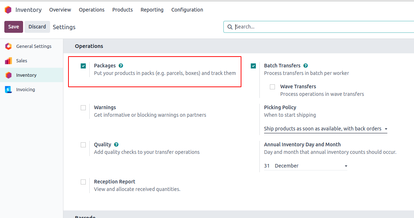The image size is (414, 218).
Task: Open the Packages help question mark
Action: pyautogui.click(x=121, y=66)
